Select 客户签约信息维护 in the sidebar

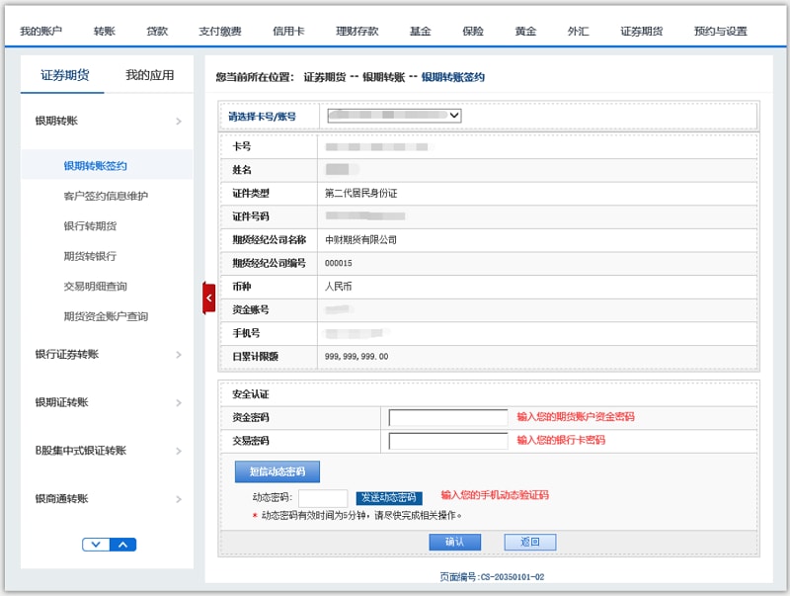[x=106, y=196]
